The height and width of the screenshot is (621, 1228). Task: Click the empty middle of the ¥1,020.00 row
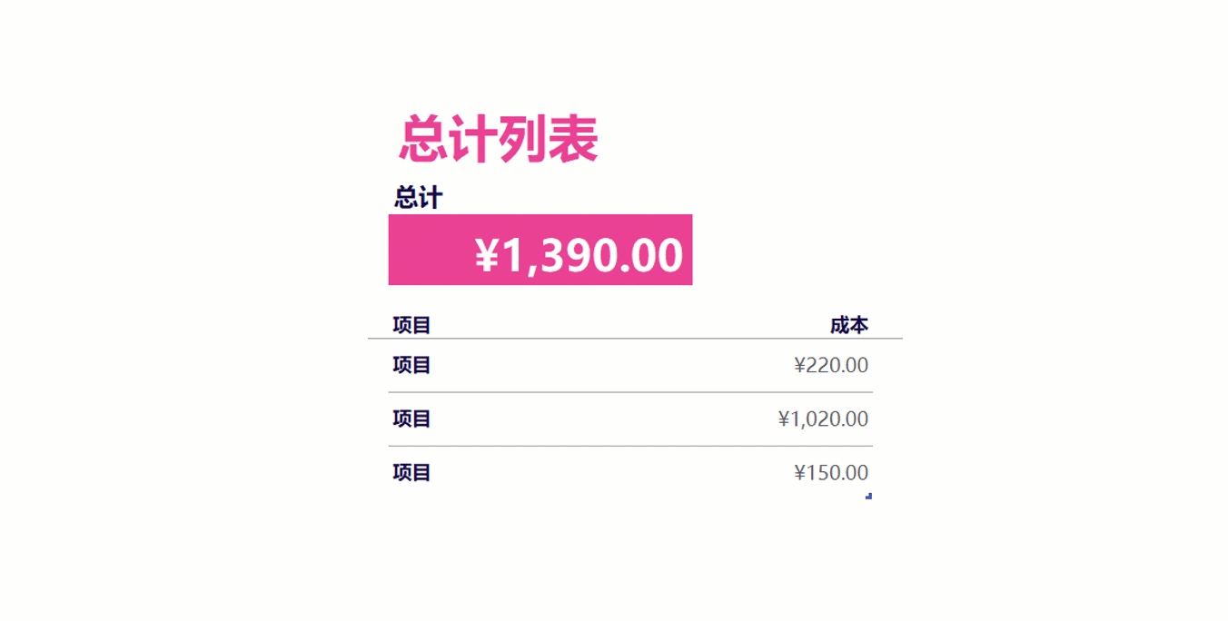pyautogui.click(x=599, y=419)
